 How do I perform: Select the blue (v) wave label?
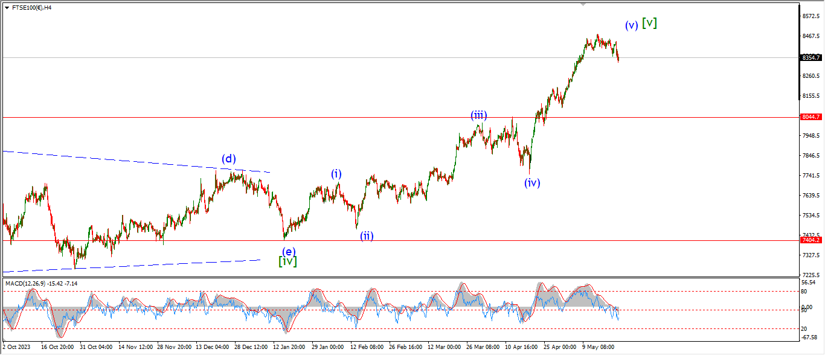[631, 25]
